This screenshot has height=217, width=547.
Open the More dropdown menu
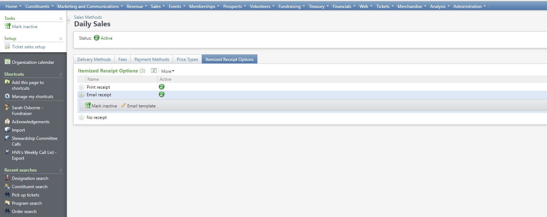pos(168,71)
